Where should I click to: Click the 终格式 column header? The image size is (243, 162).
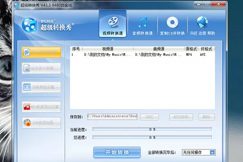[207, 49]
